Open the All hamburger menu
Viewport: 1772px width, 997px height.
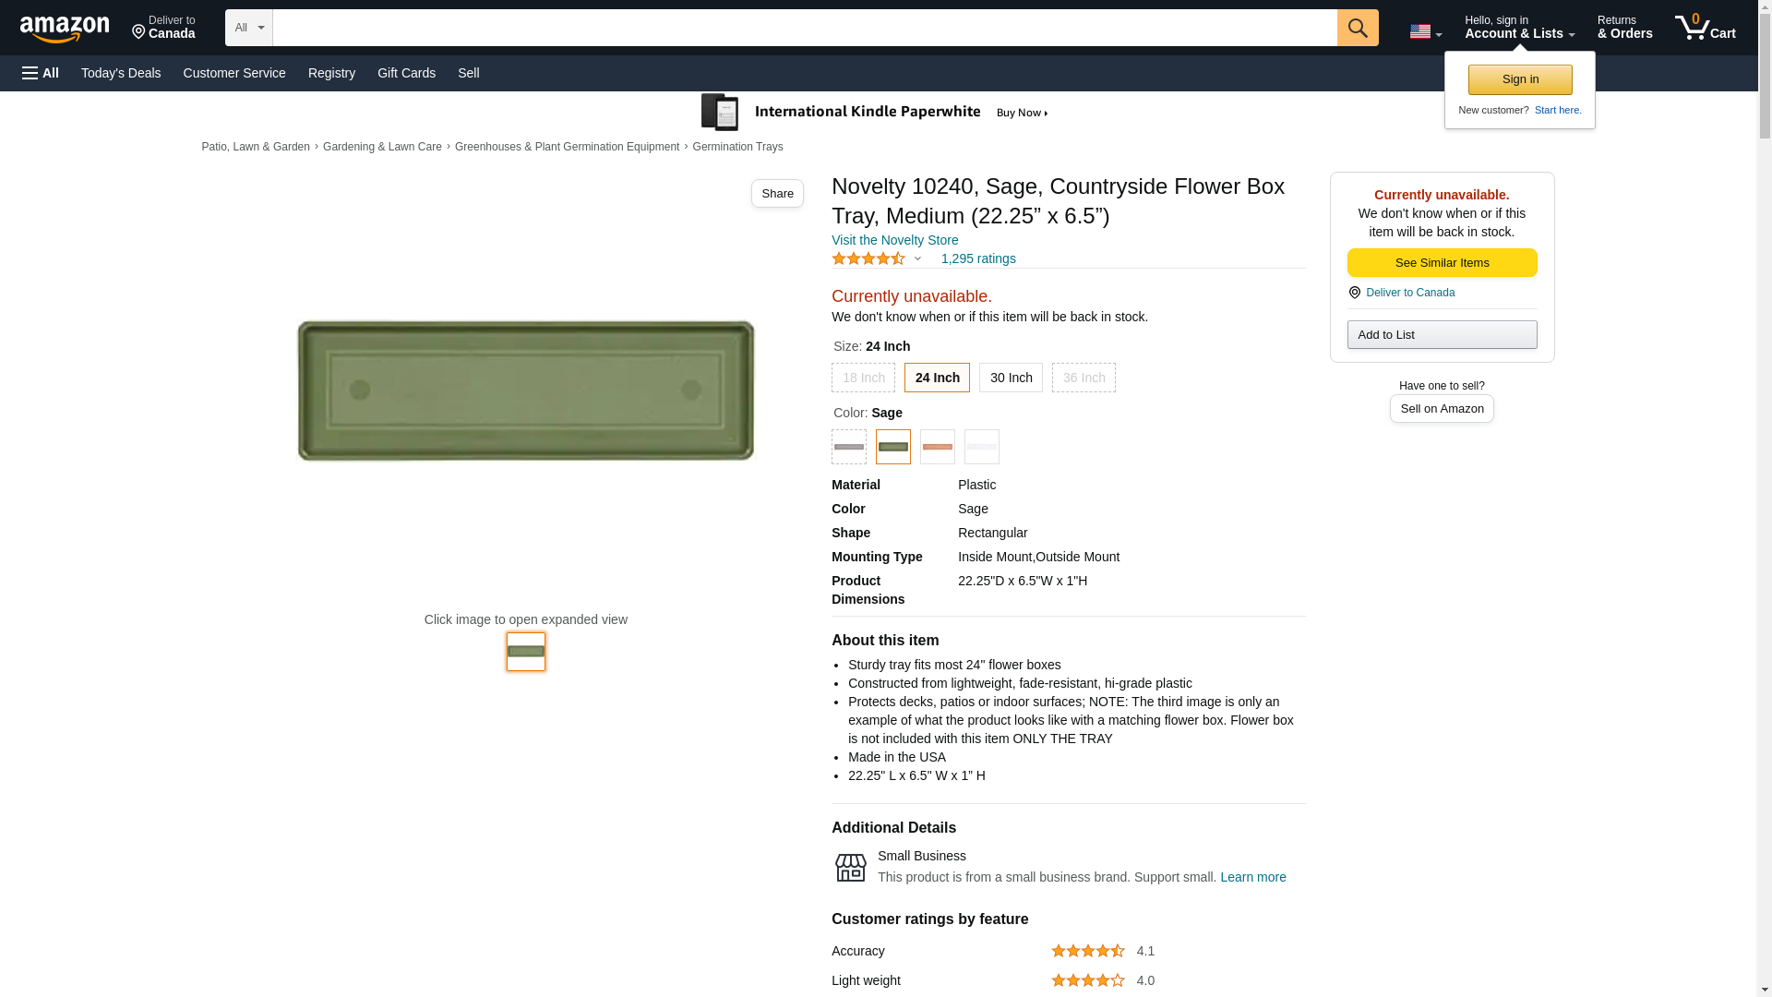41,73
